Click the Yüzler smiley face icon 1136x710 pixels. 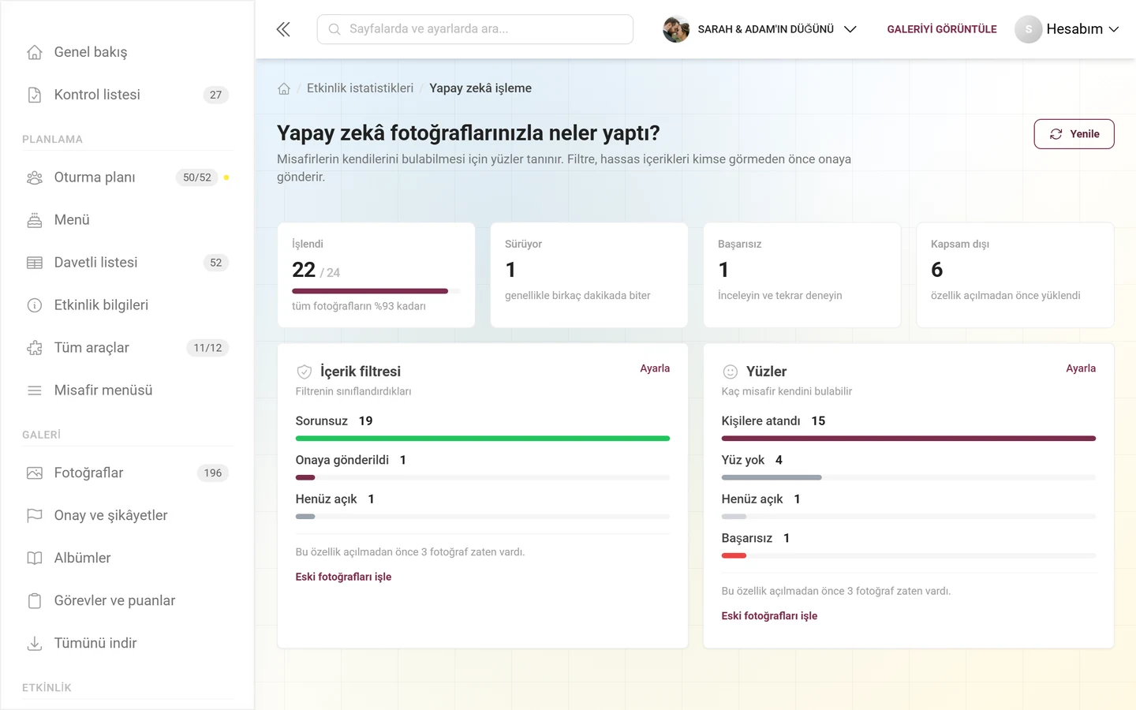coord(731,372)
